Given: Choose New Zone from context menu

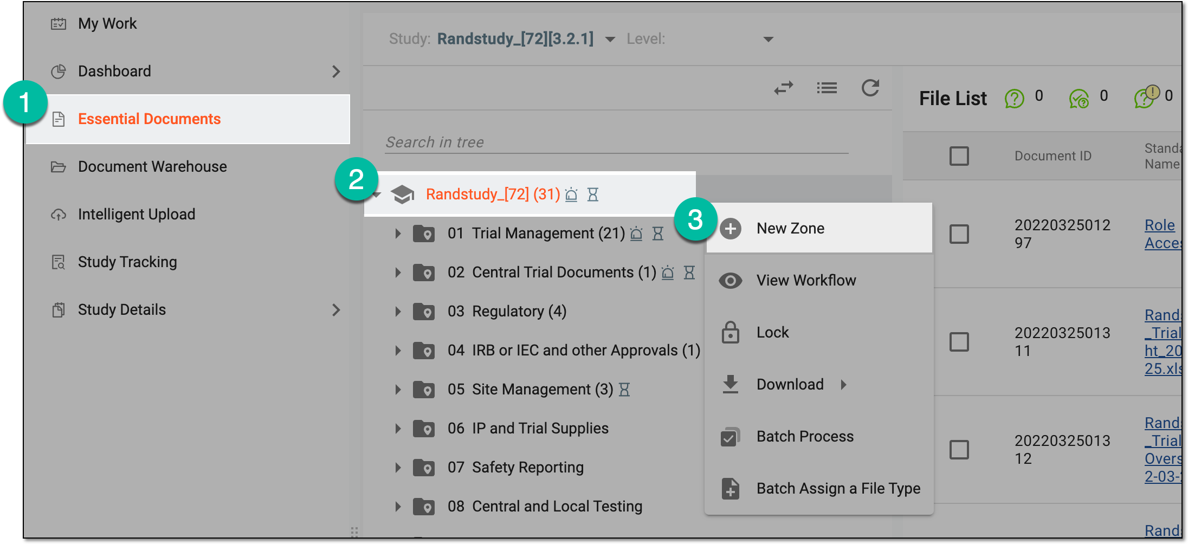Looking at the screenshot, I should point(819,229).
